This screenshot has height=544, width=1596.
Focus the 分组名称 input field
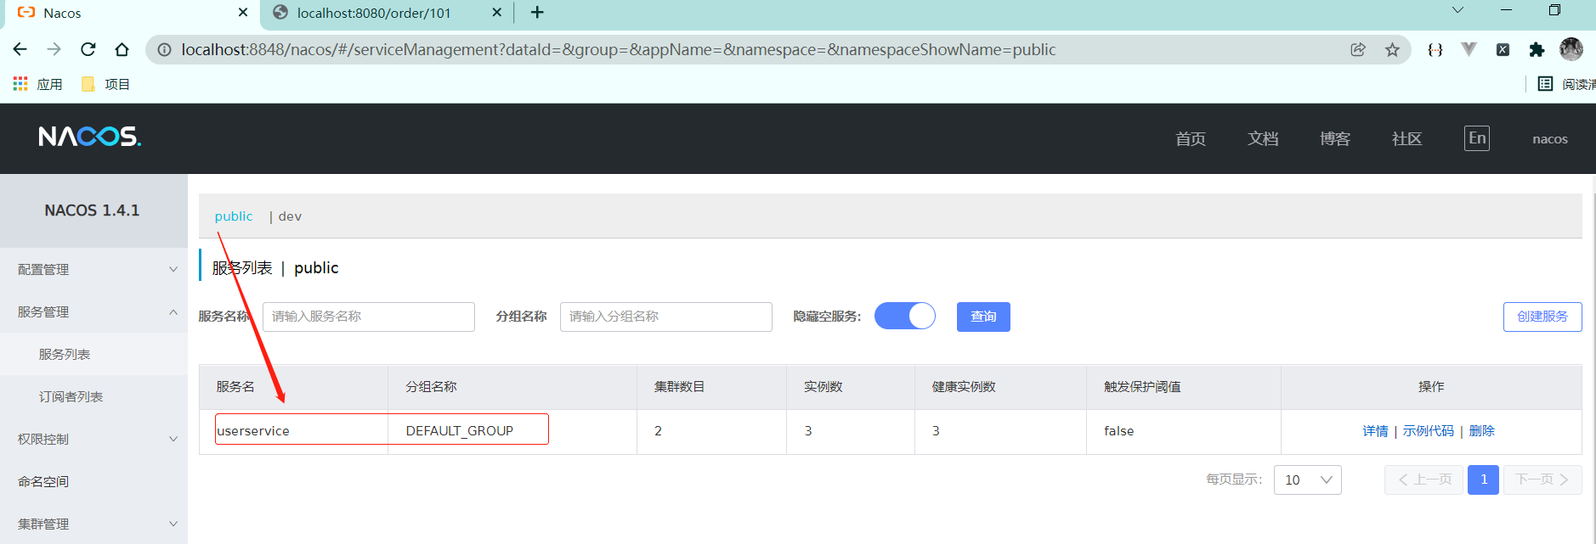666,317
